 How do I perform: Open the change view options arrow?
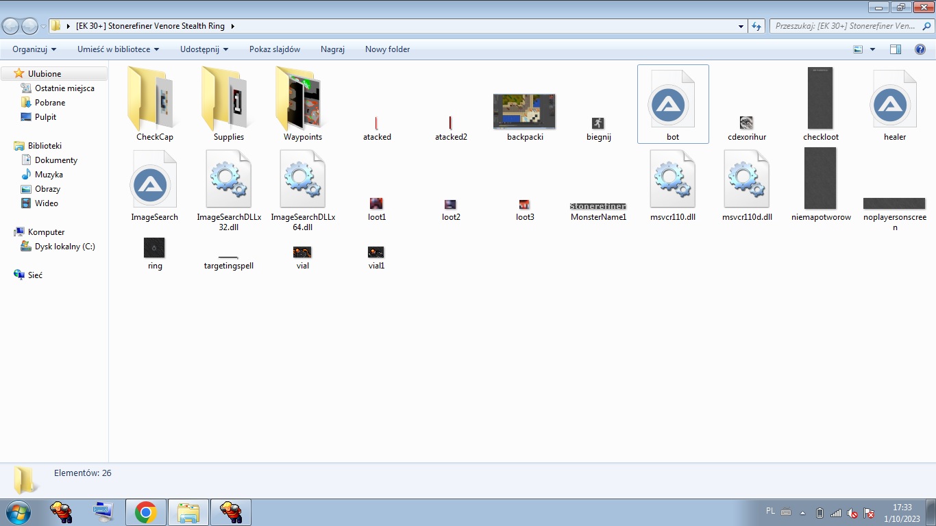point(872,49)
